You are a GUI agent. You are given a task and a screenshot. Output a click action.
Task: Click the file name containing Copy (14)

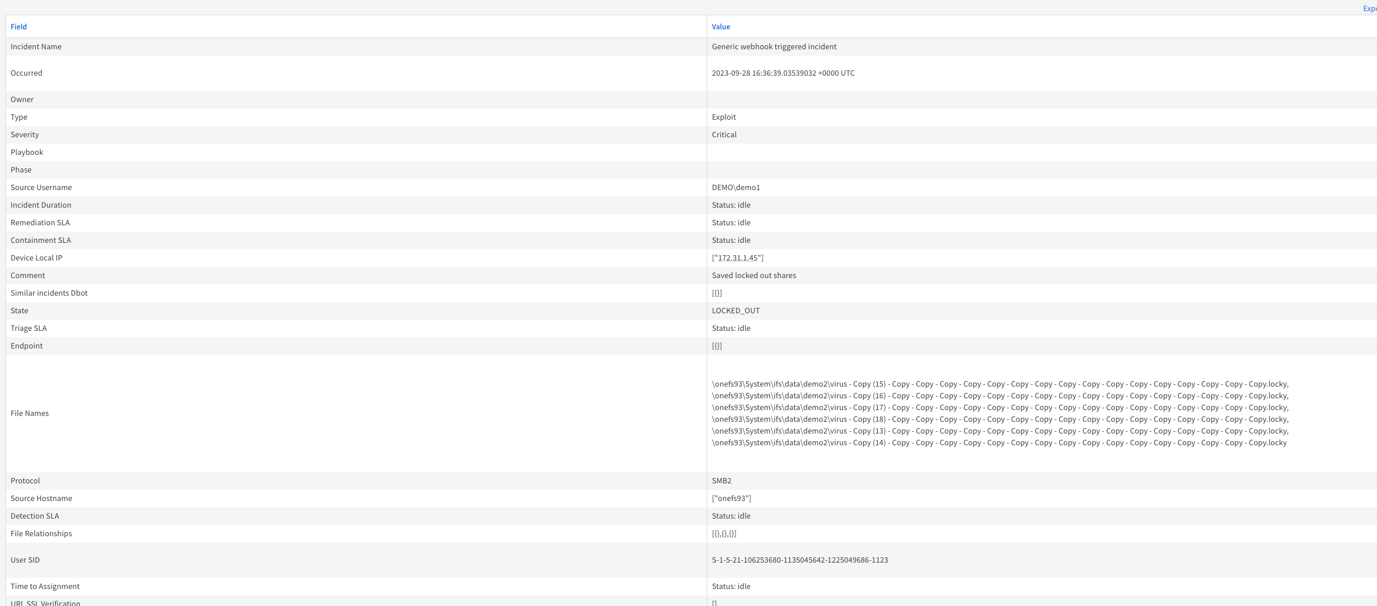[x=999, y=443]
